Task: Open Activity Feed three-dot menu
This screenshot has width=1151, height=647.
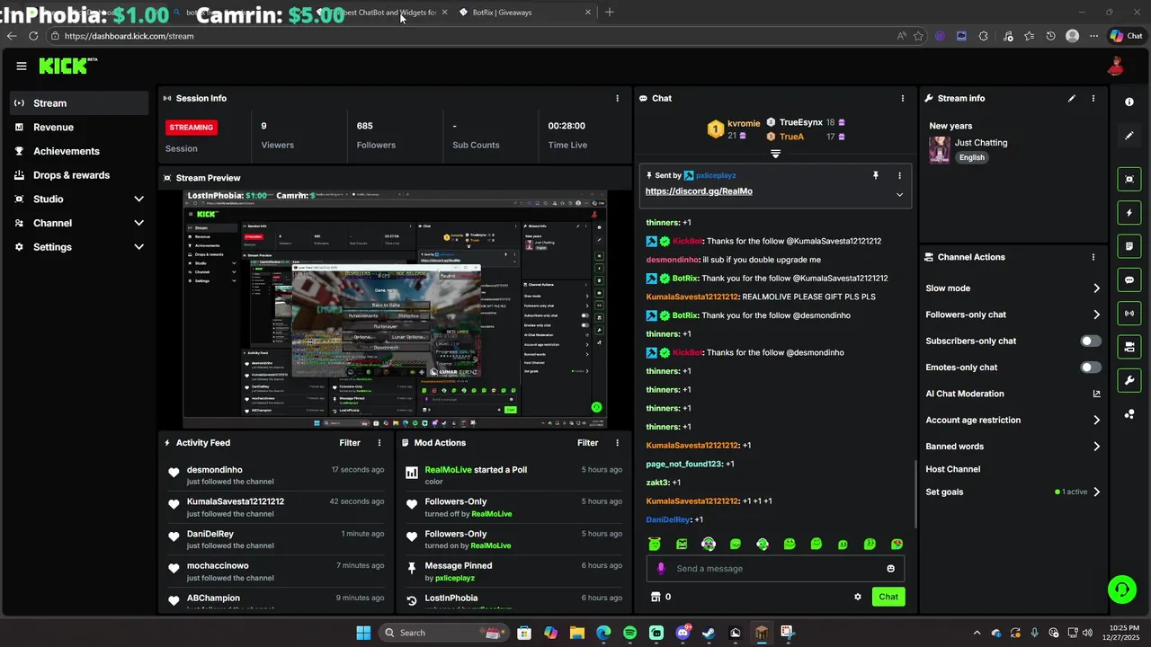Action: pos(379,442)
